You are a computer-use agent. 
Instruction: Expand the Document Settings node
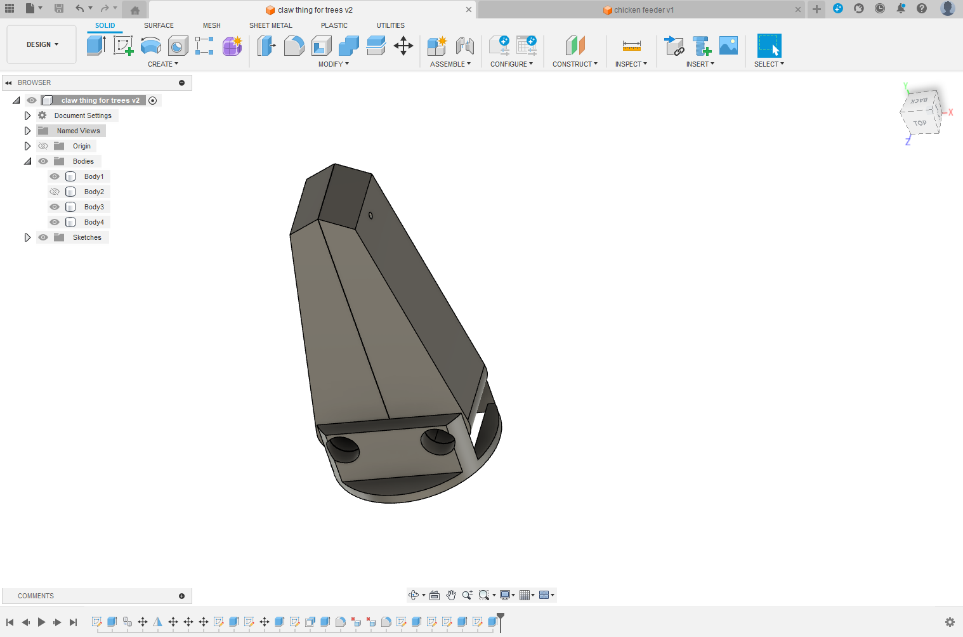[27, 115]
